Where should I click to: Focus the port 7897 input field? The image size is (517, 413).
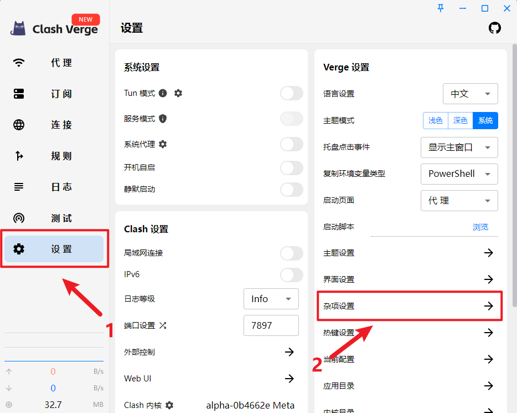pos(271,325)
